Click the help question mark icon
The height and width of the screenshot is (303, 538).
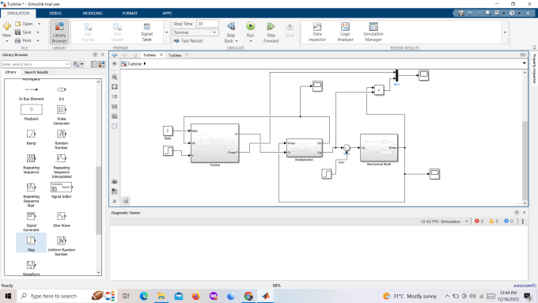tap(512, 13)
